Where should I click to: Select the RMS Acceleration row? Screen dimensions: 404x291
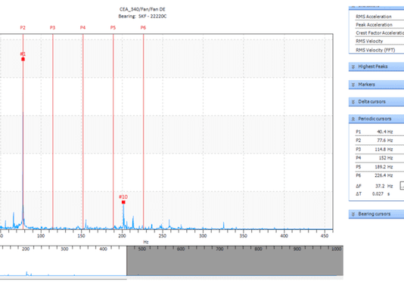tap(379, 17)
